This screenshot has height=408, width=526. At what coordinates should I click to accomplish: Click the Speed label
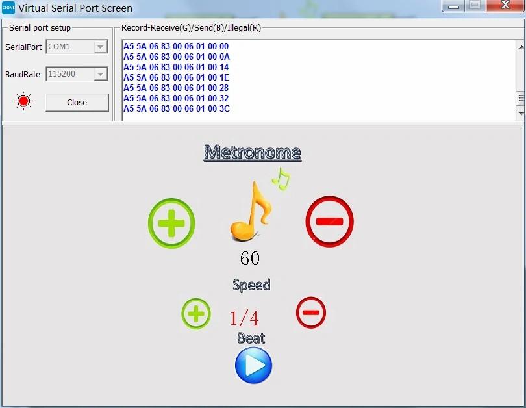click(251, 285)
